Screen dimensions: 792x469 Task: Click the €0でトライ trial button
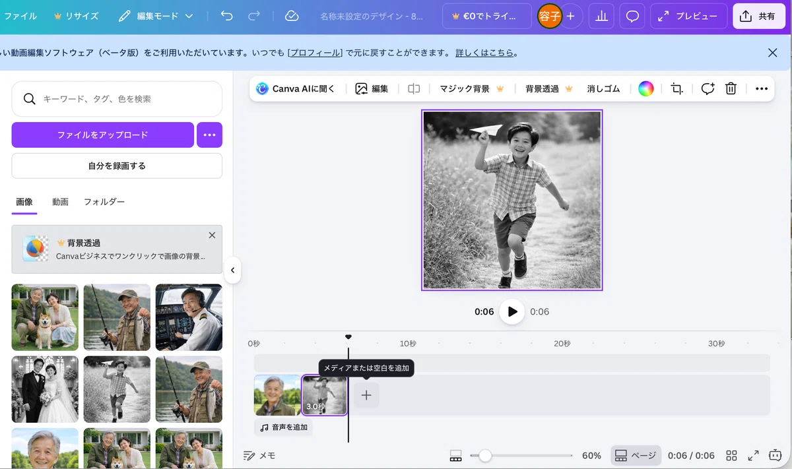(486, 16)
